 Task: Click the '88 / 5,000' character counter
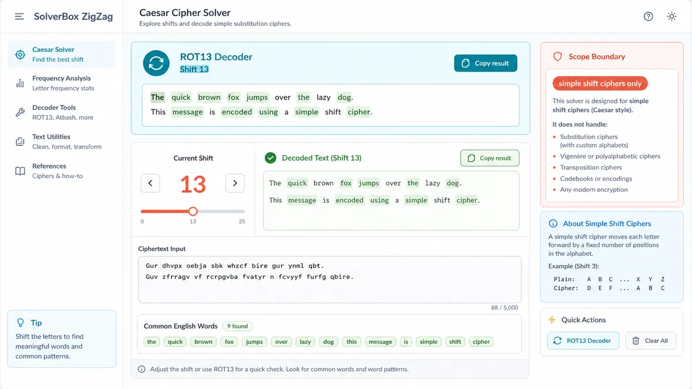click(506, 308)
